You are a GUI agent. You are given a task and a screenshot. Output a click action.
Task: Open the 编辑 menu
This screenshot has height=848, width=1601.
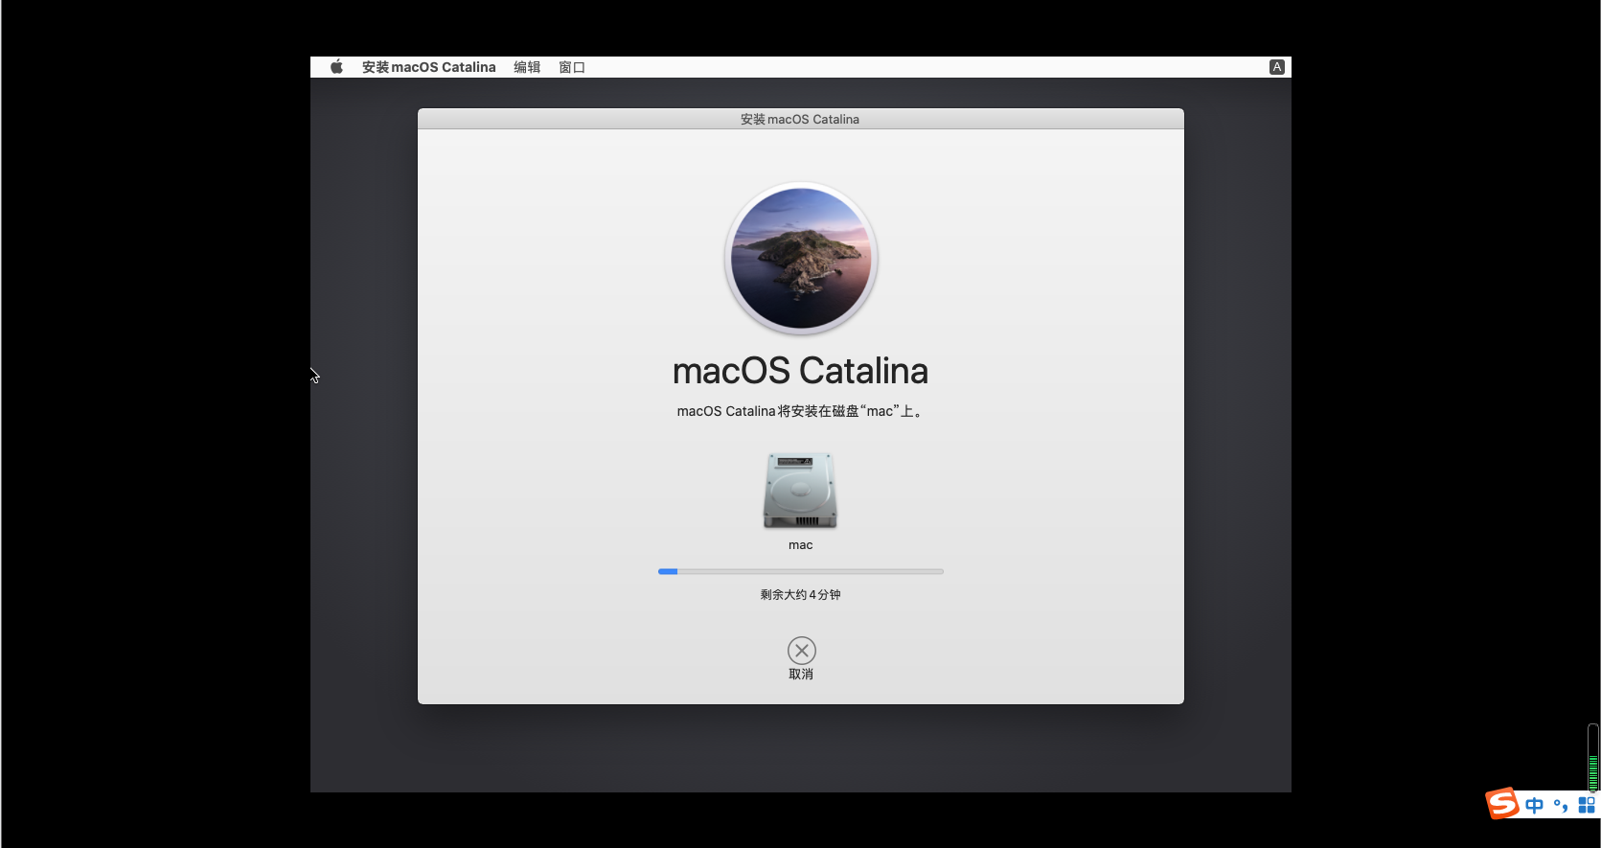pos(527,67)
